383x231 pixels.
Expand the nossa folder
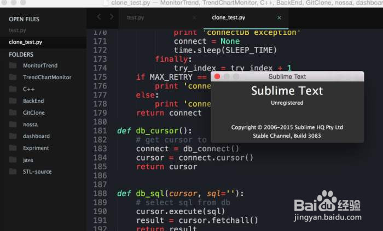coord(30,125)
